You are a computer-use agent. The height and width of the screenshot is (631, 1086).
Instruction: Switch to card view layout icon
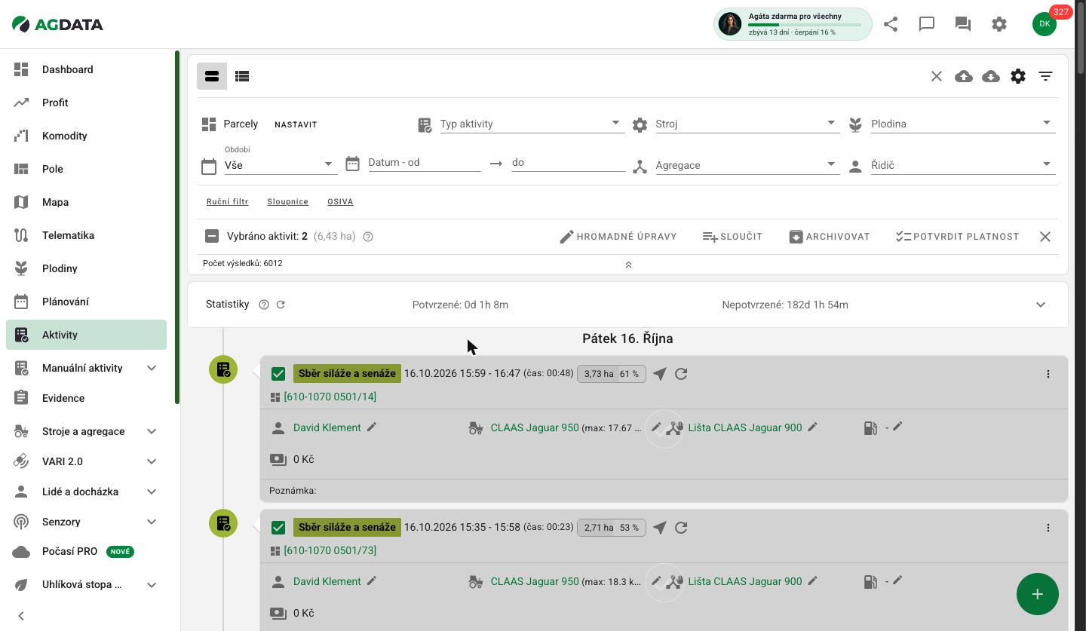pyautogui.click(x=212, y=76)
